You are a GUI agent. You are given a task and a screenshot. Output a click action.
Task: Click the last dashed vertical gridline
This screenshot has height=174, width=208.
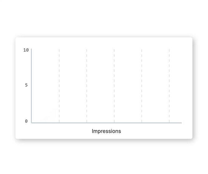(169, 86)
